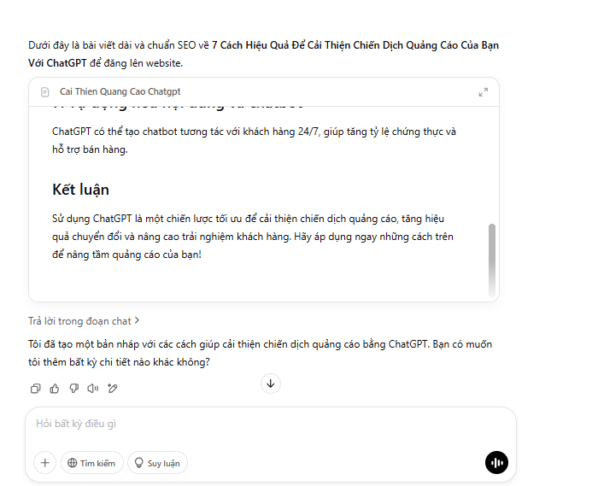
Task: Open the "Cai Thien Quang Cao Chatgpt" canvas title
Action: [120, 92]
